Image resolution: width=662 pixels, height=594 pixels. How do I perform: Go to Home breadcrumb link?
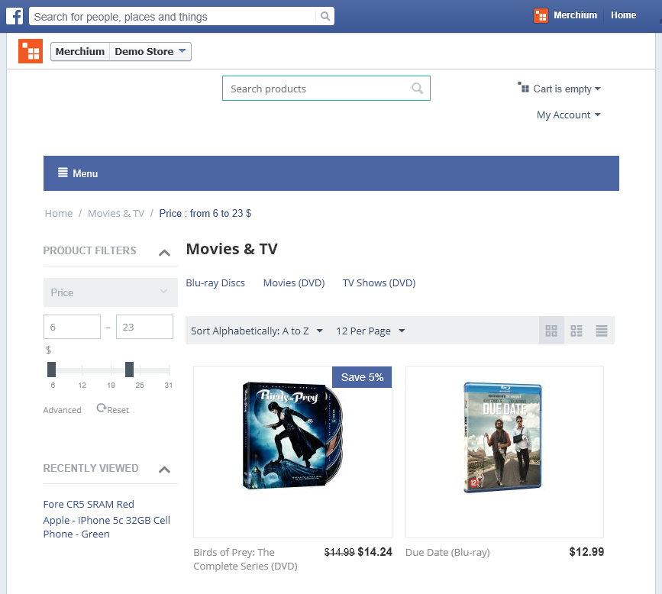click(x=59, y=213)
